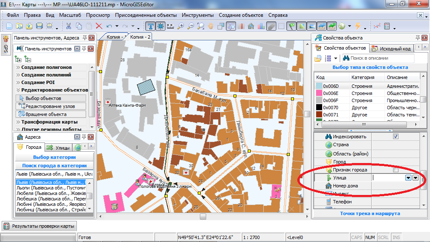The width and height of the screenshot is (430, 242).
Task: Click the red delete X toolbar icon
Action: click(99, 26)
